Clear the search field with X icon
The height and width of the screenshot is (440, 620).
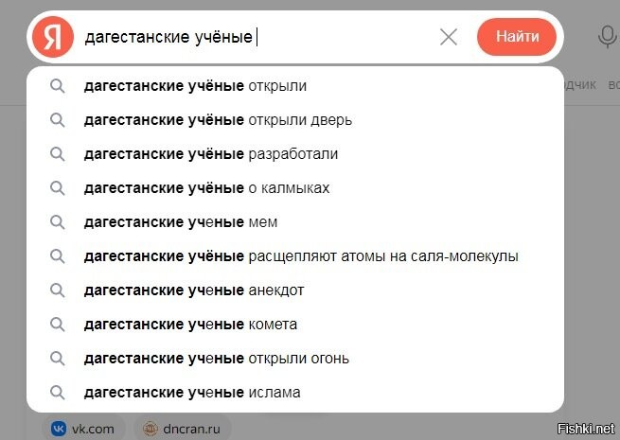point(449,37)
